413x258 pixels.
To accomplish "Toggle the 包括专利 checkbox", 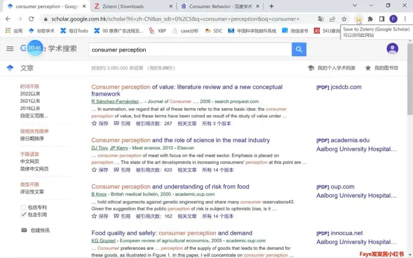I will coord(23,207).
